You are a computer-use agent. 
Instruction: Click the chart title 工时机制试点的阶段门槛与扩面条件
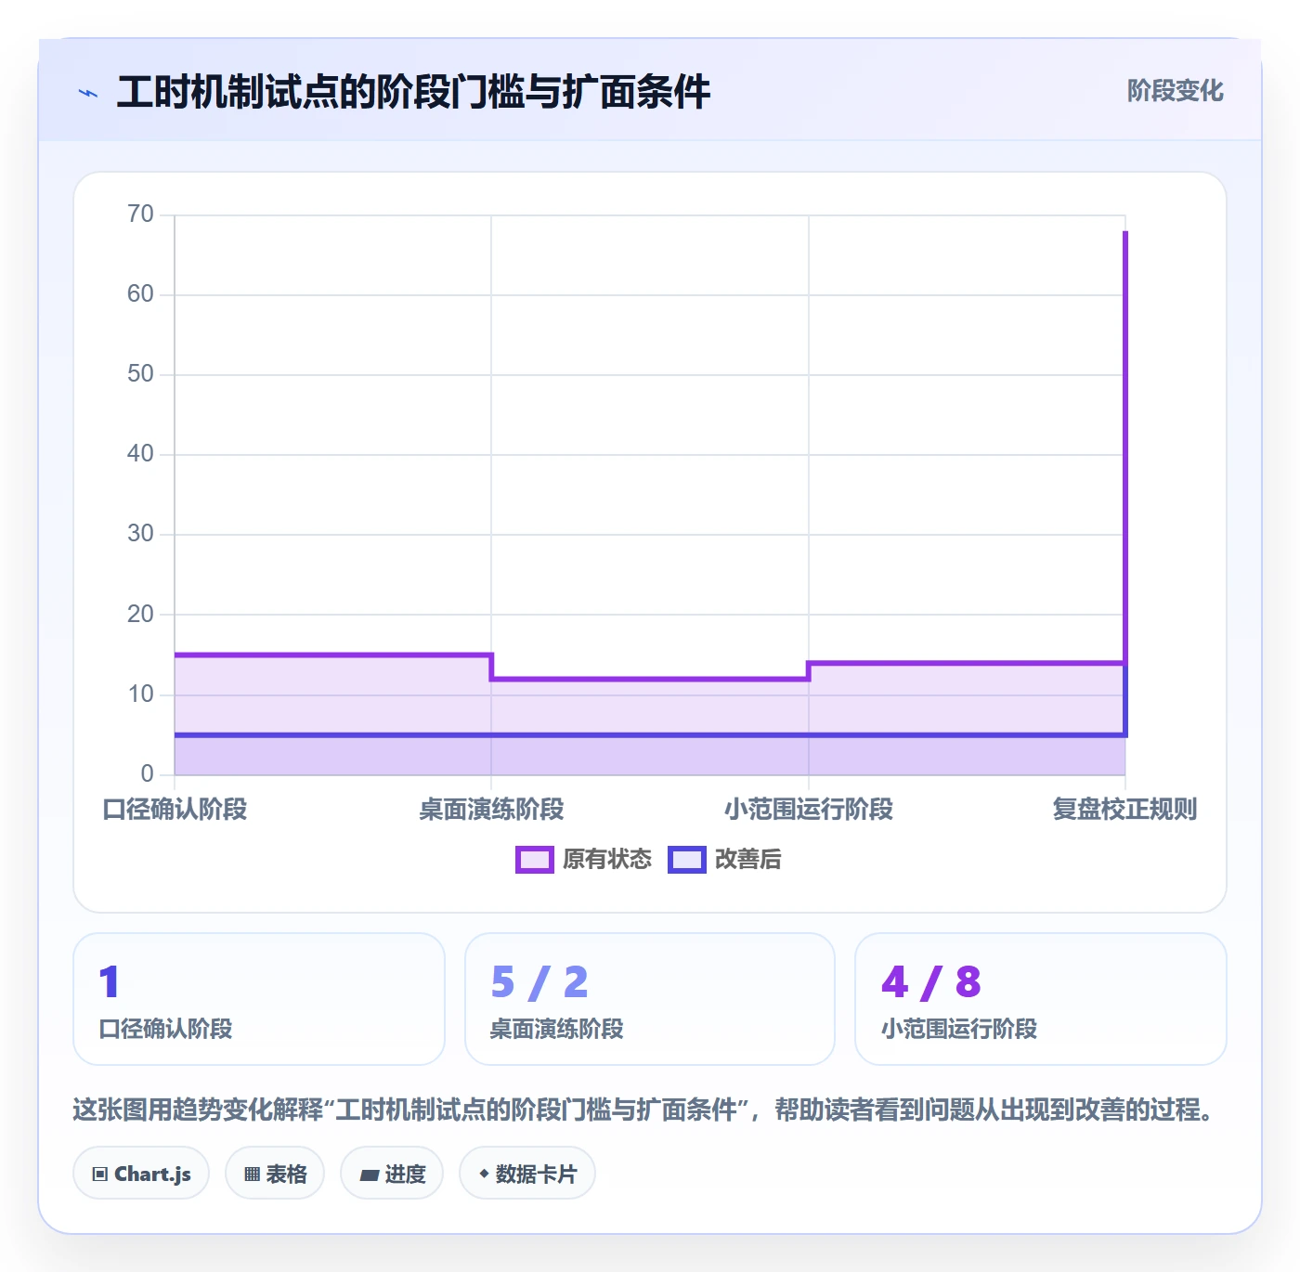click(413, 93)
